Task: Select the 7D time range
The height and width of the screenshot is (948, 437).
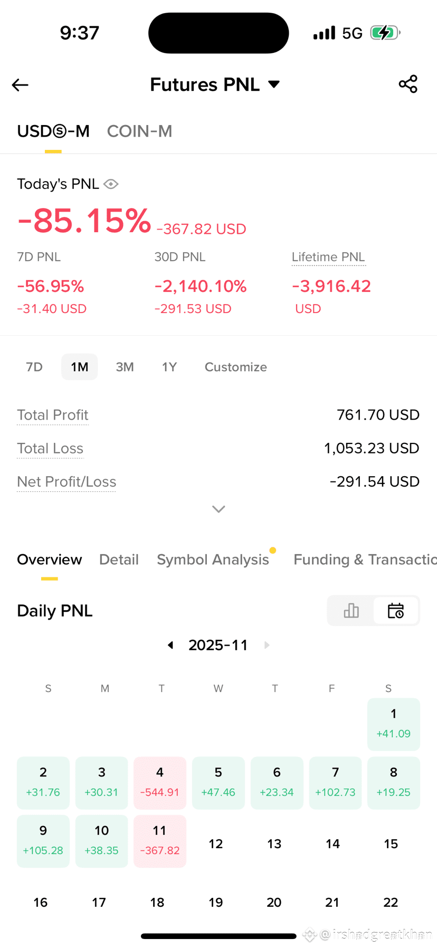Action: pos(34,367)
